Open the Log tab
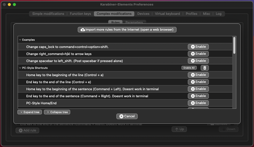 [x=218, y=14]
